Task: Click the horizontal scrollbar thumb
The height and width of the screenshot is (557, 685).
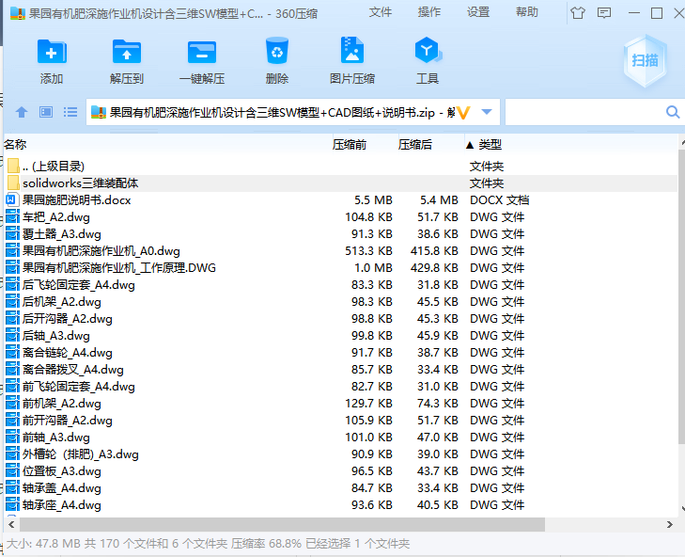Action: coord(282,524)
